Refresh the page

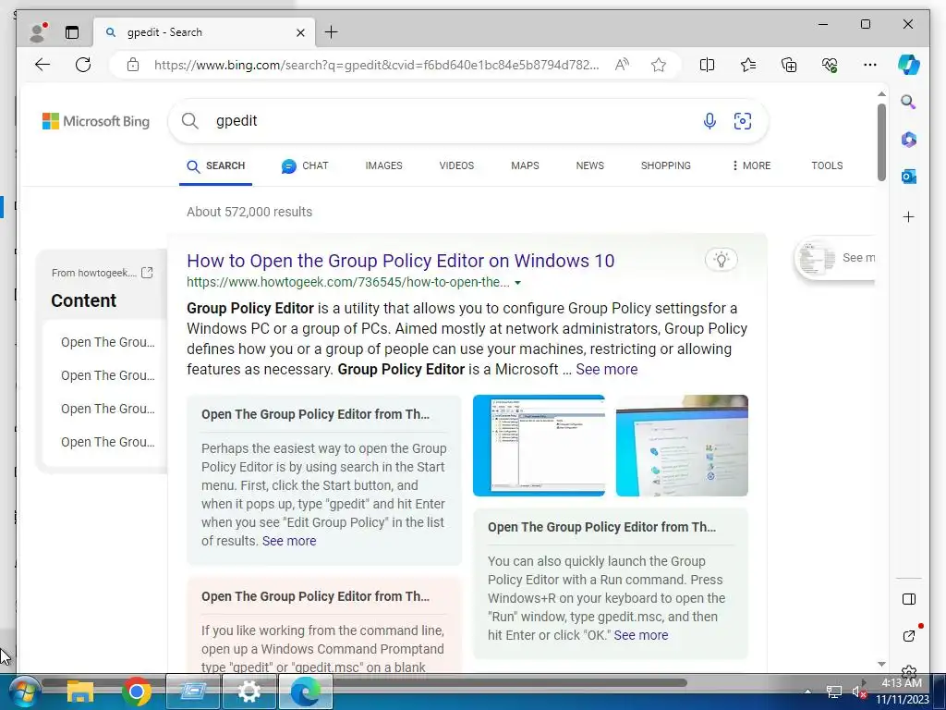click(82, 65)
